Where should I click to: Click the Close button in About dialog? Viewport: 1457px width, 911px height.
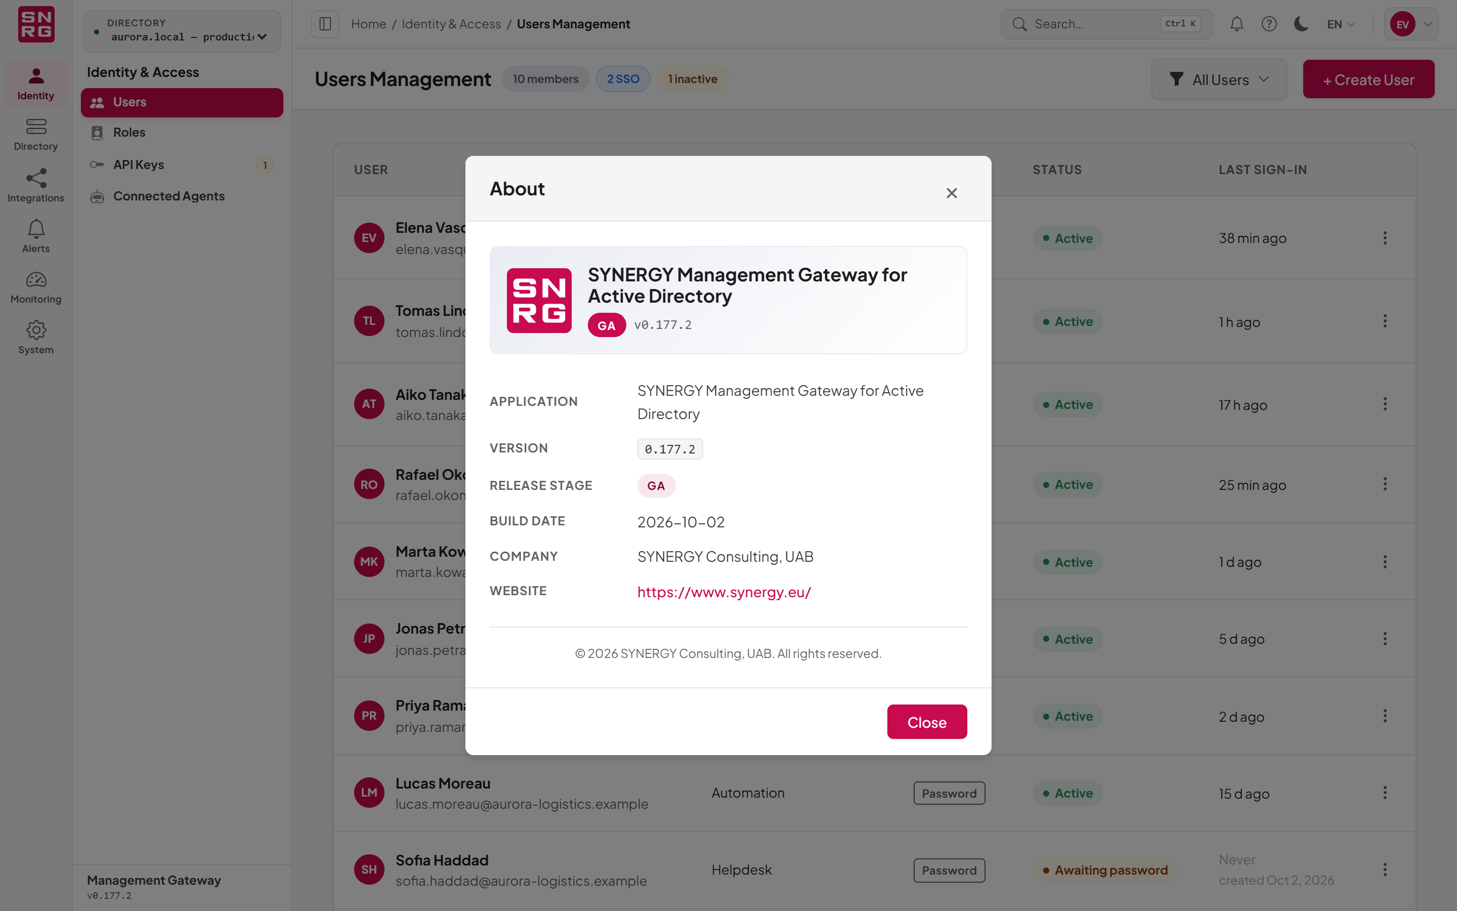927,722
